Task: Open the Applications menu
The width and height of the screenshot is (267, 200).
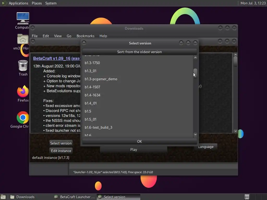Action: pyautogui.click(x=19, y=3)
